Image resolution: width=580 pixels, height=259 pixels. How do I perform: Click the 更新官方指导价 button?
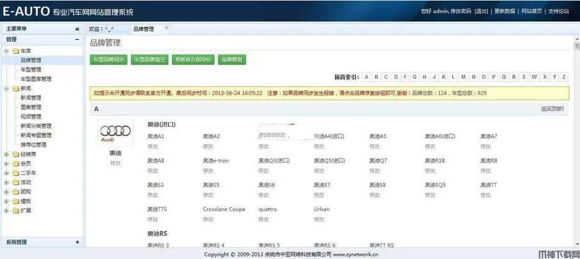coord(193,59)
